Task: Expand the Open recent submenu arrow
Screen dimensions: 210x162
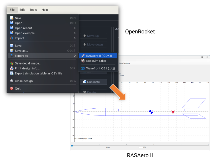Action: [75, 28]
